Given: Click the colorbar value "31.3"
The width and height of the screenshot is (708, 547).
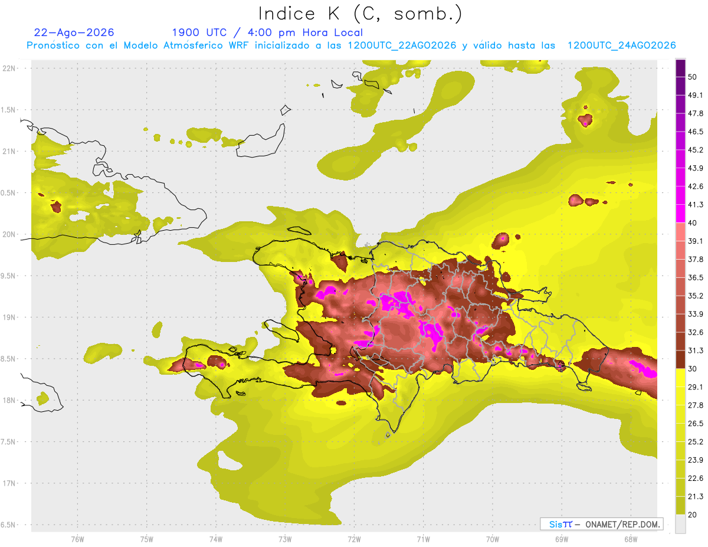Looking at the screenshot, I should (x=696, y=351).
